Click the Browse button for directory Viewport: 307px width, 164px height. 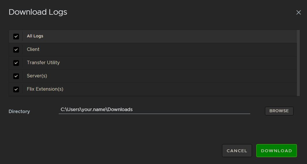pyautogui.click(x=279, y=111)
